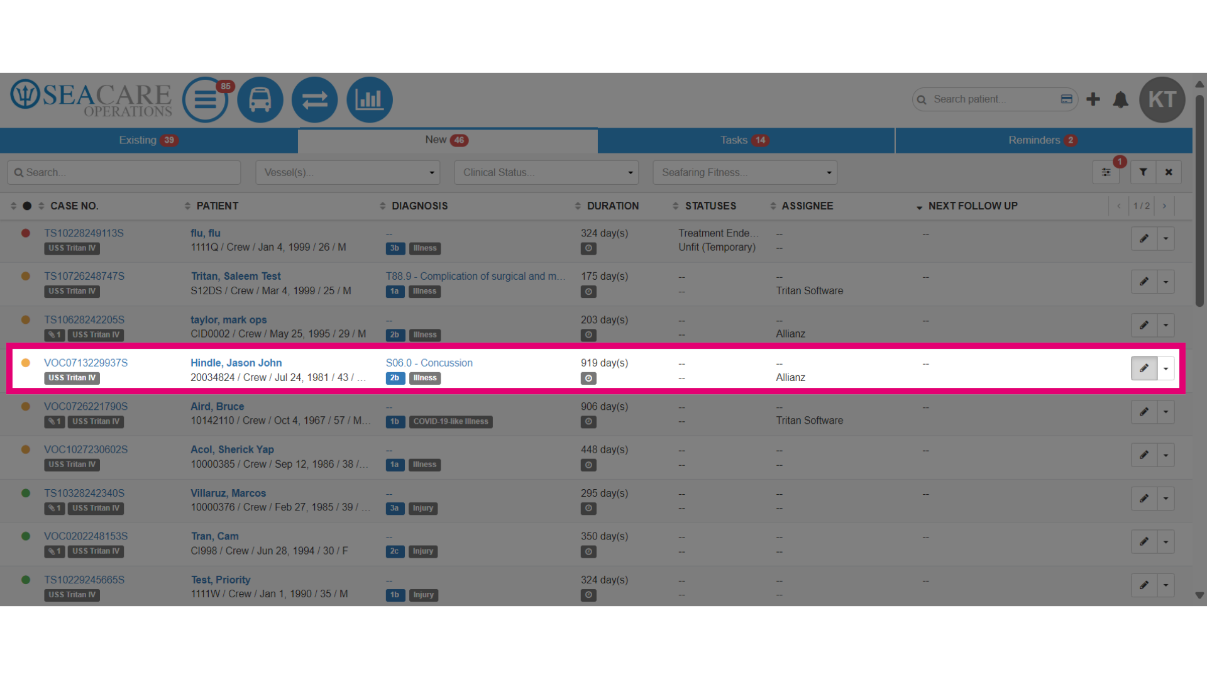Screen dimensions: 1207x679
Task: Expand actions dropdown for Tritan, Saleem Test
Action: coord(1166,282)
